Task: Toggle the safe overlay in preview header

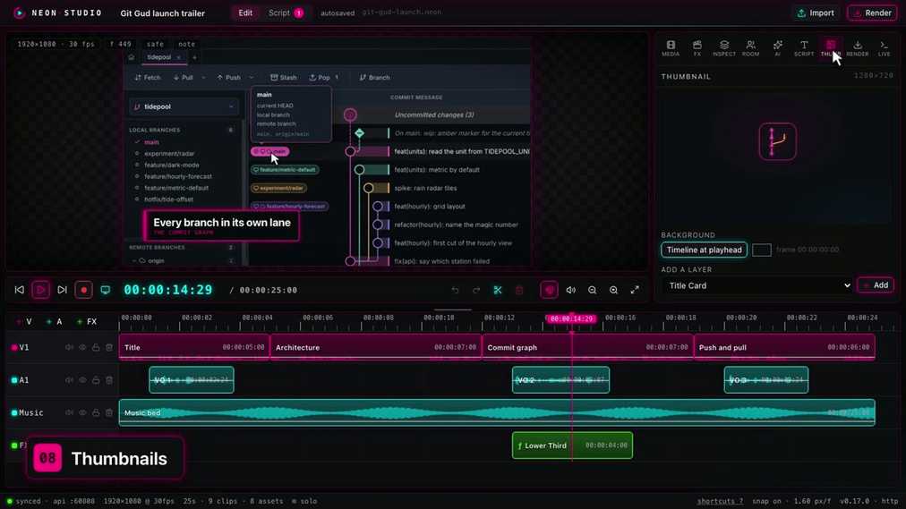Action: point(155,44)
